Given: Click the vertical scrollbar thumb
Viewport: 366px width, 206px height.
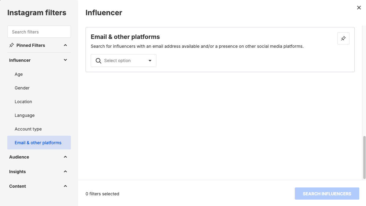Looking at the screenshot, I should 364,157.
